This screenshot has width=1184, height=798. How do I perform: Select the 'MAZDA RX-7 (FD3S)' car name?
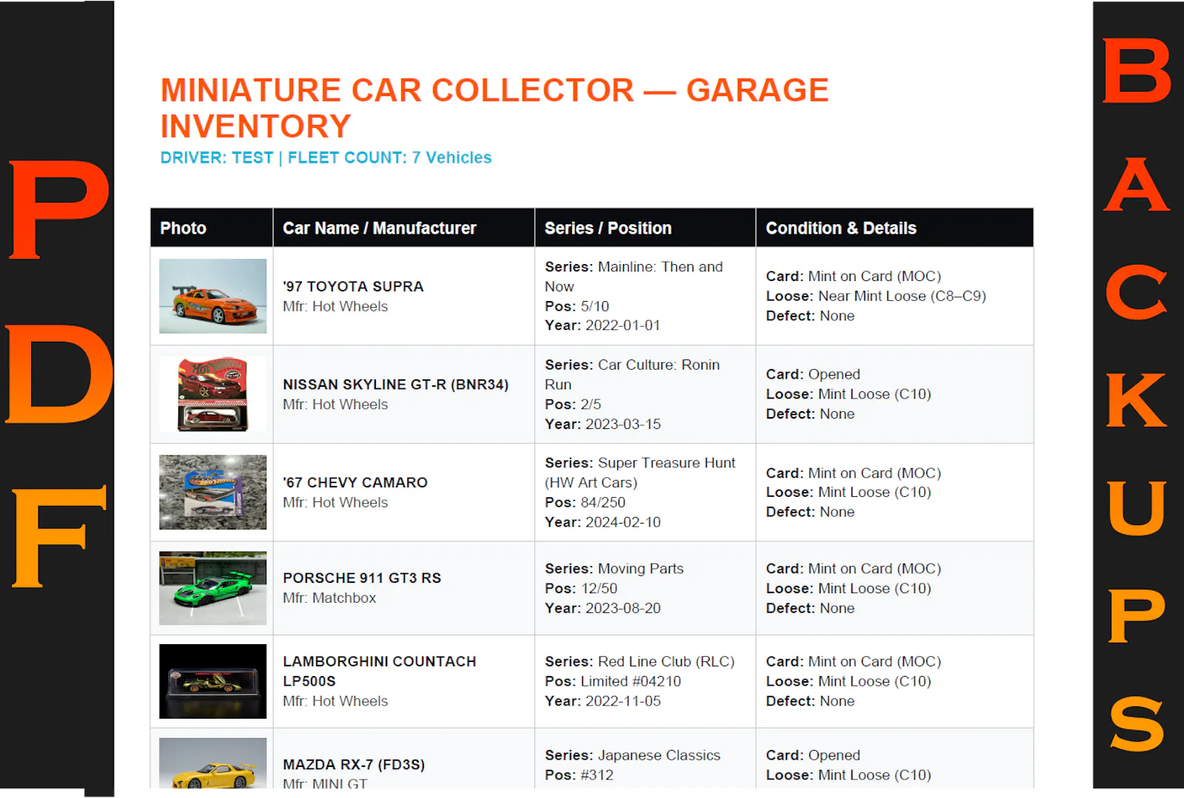pyautogui.click(x=354, y=765)
